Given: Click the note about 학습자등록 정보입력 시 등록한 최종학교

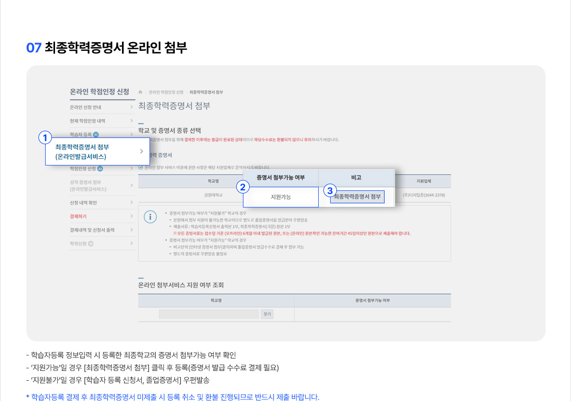Looking at the screenshot, I should [131, 355].
